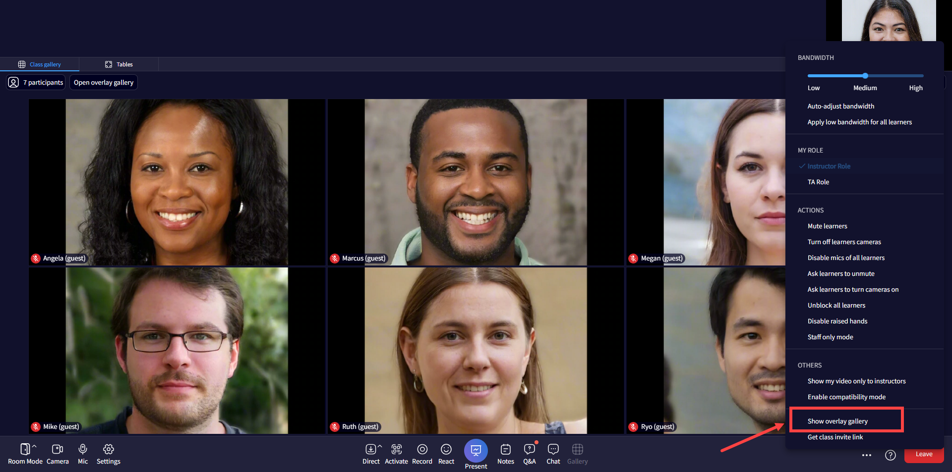Set bandwidth to Low

point(814,88)
